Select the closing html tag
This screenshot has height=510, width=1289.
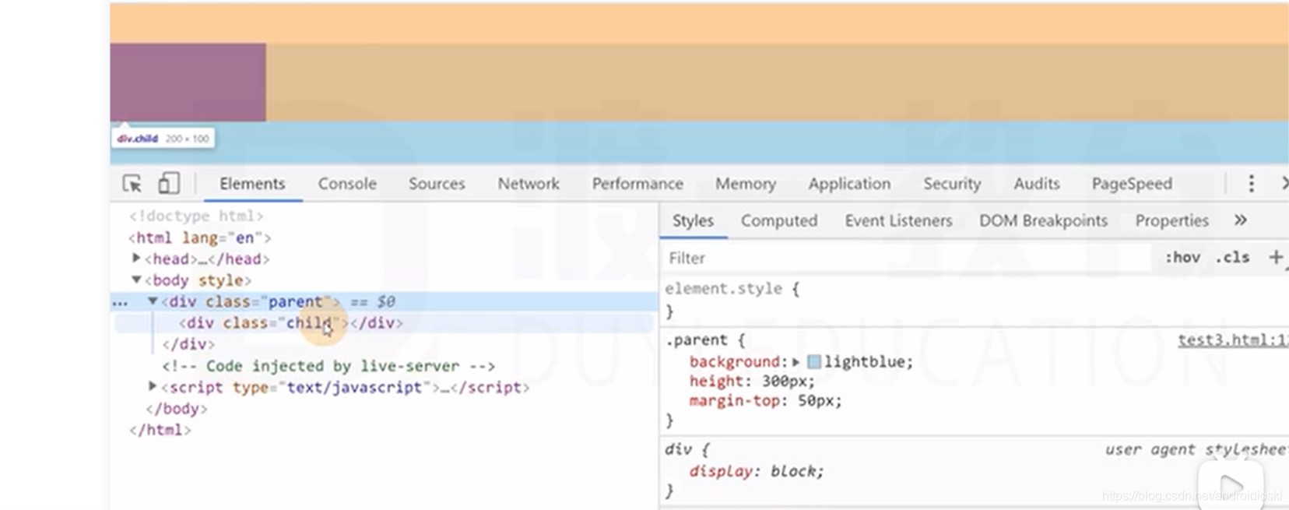[x=160, y=430]
